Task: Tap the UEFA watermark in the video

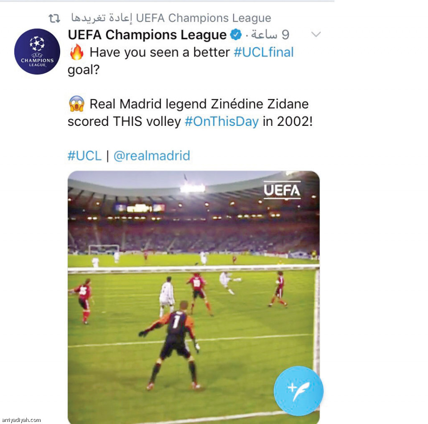Action: 282,190
